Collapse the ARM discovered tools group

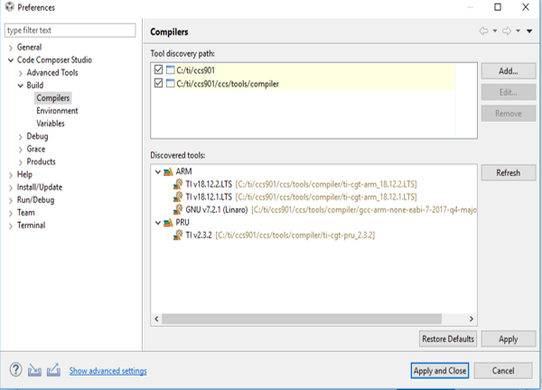point(157,171)
